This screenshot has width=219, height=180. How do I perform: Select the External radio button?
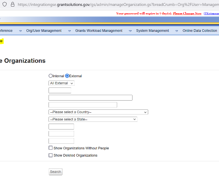(67, 76)
